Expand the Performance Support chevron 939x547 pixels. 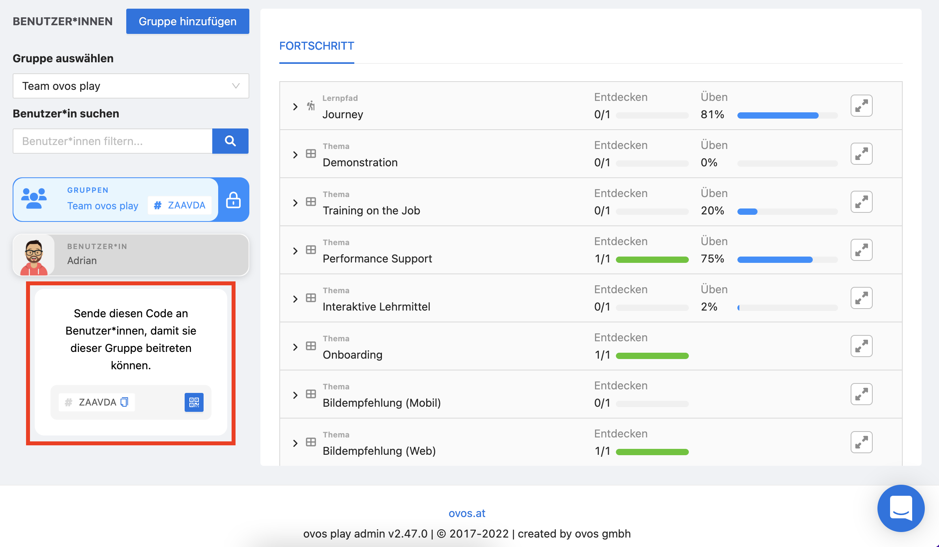point(295,251)
